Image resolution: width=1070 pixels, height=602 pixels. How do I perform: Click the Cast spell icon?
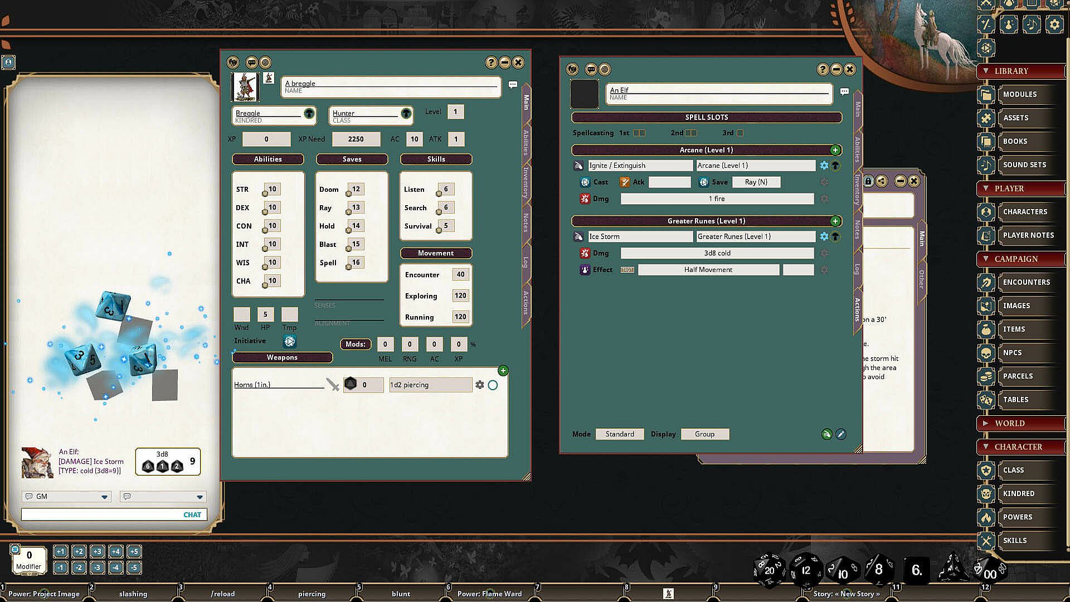point(585,182)
